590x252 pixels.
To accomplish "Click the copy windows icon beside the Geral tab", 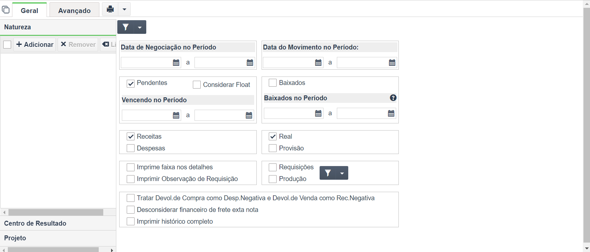I will click(x=6, y=9).
